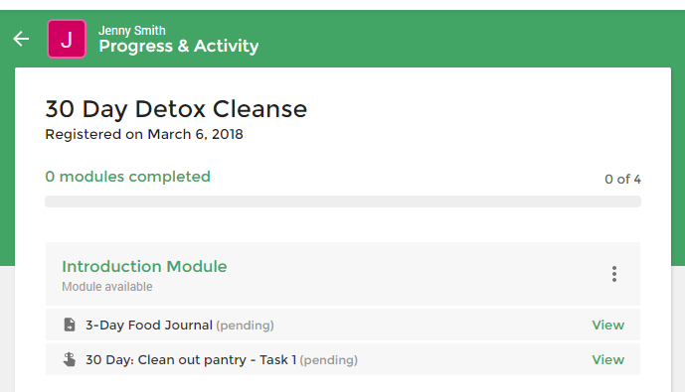Click pending label next to Food Journal
This screenshot has height=392, width=685.
coord(246,326)
